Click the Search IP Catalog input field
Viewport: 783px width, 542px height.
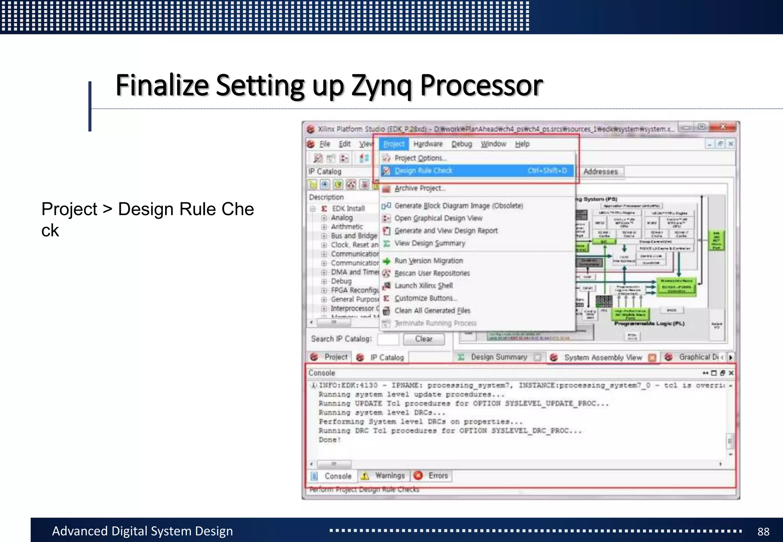click(388, 339)
